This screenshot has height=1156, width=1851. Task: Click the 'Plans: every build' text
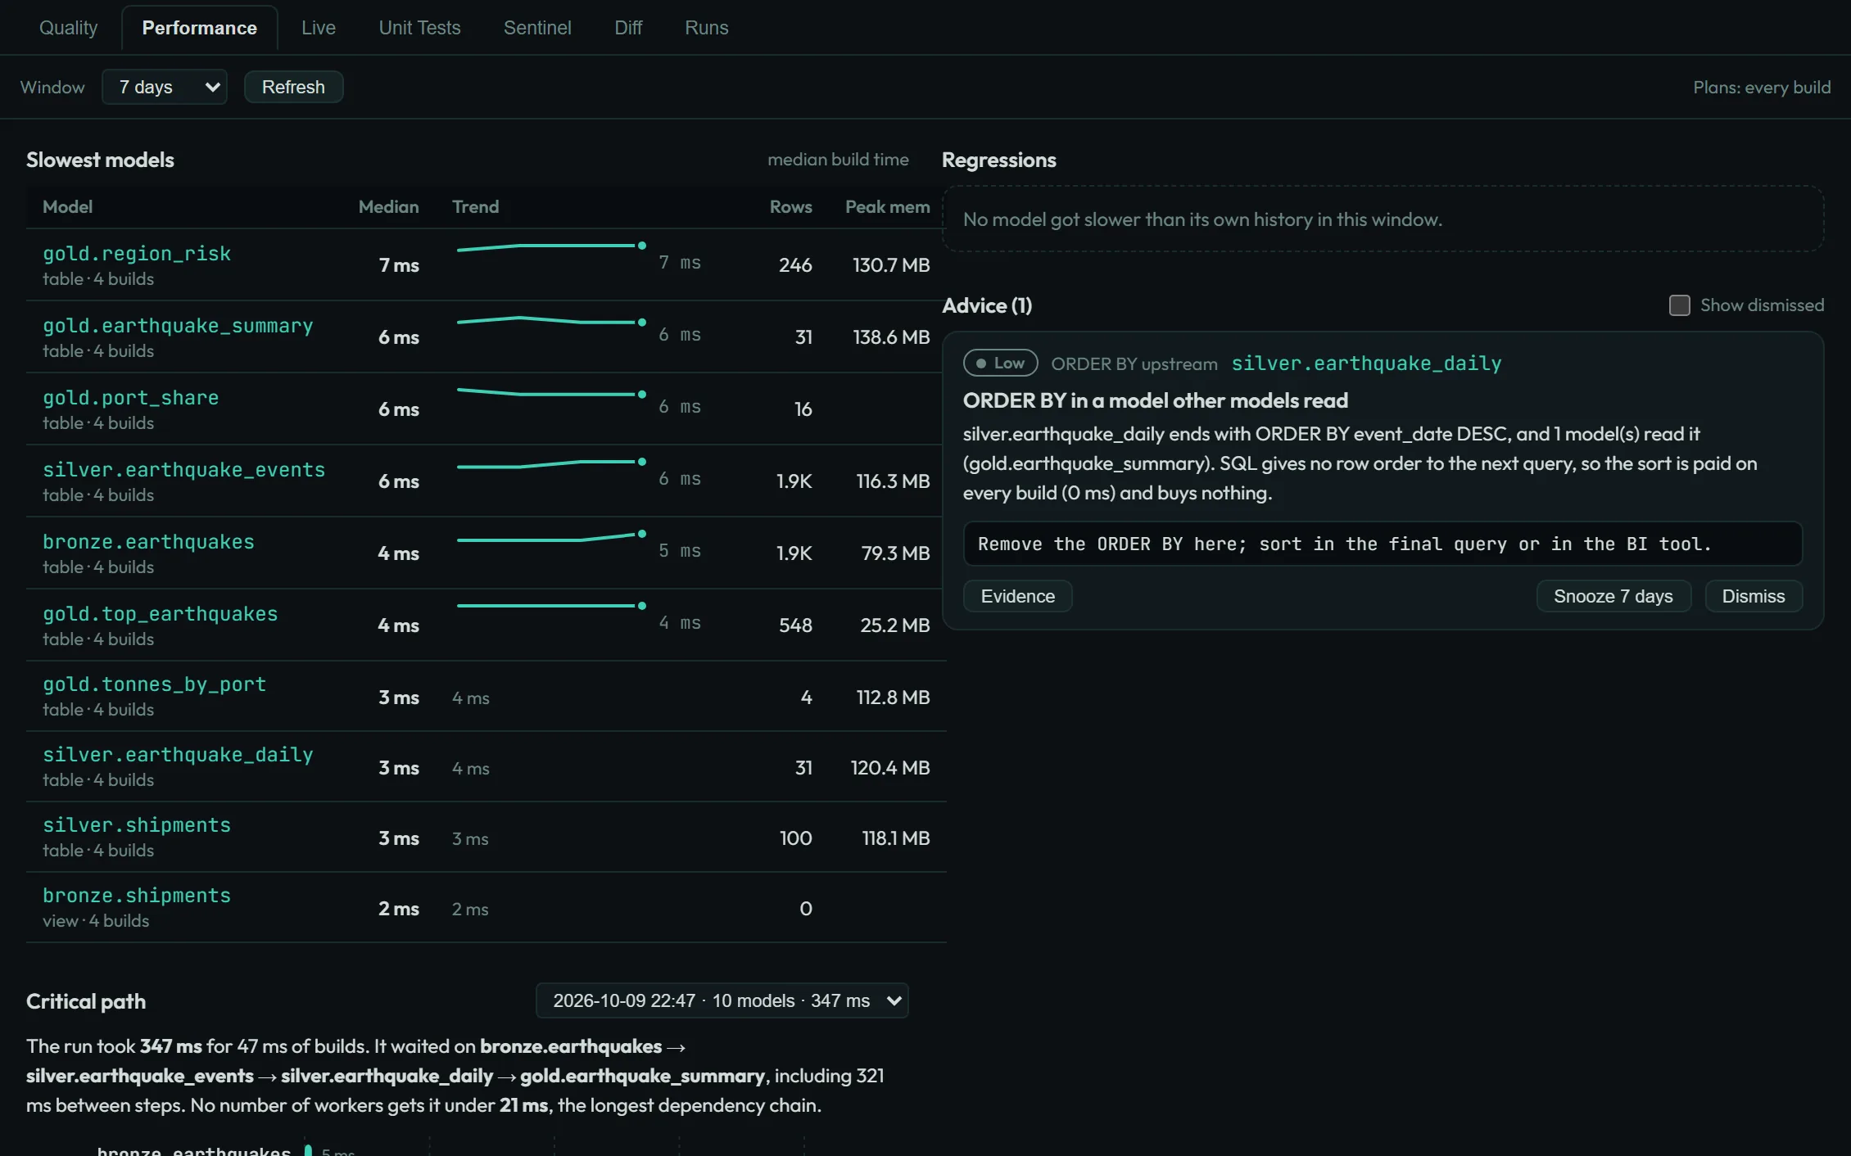click(x=1762, y=87)
